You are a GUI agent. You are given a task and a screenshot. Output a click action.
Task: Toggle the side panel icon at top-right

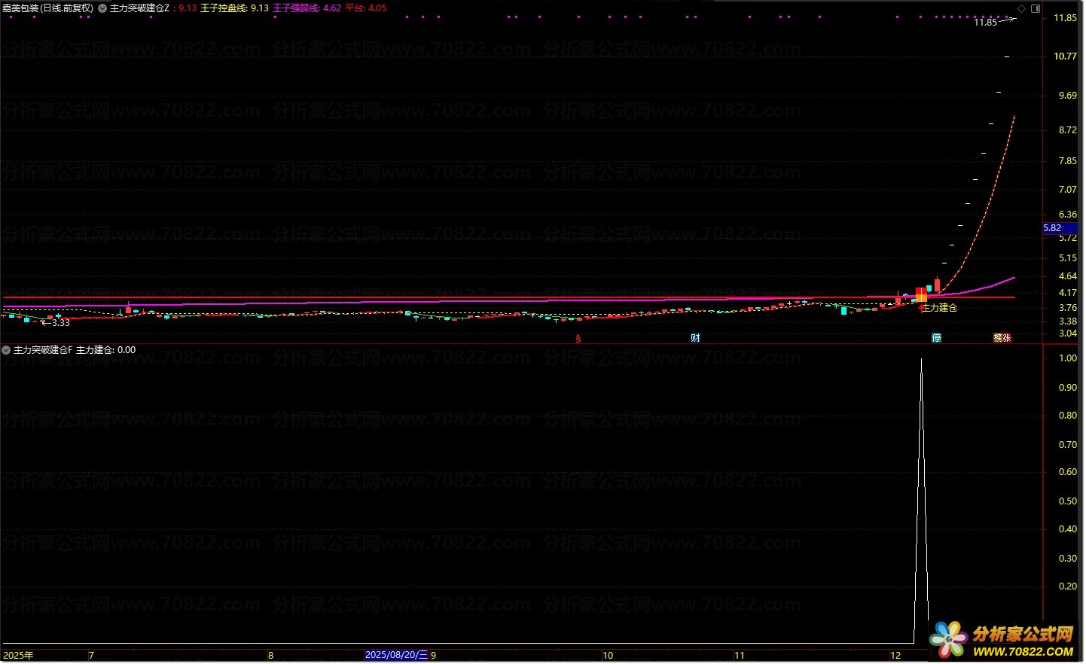coord(1036,8)
